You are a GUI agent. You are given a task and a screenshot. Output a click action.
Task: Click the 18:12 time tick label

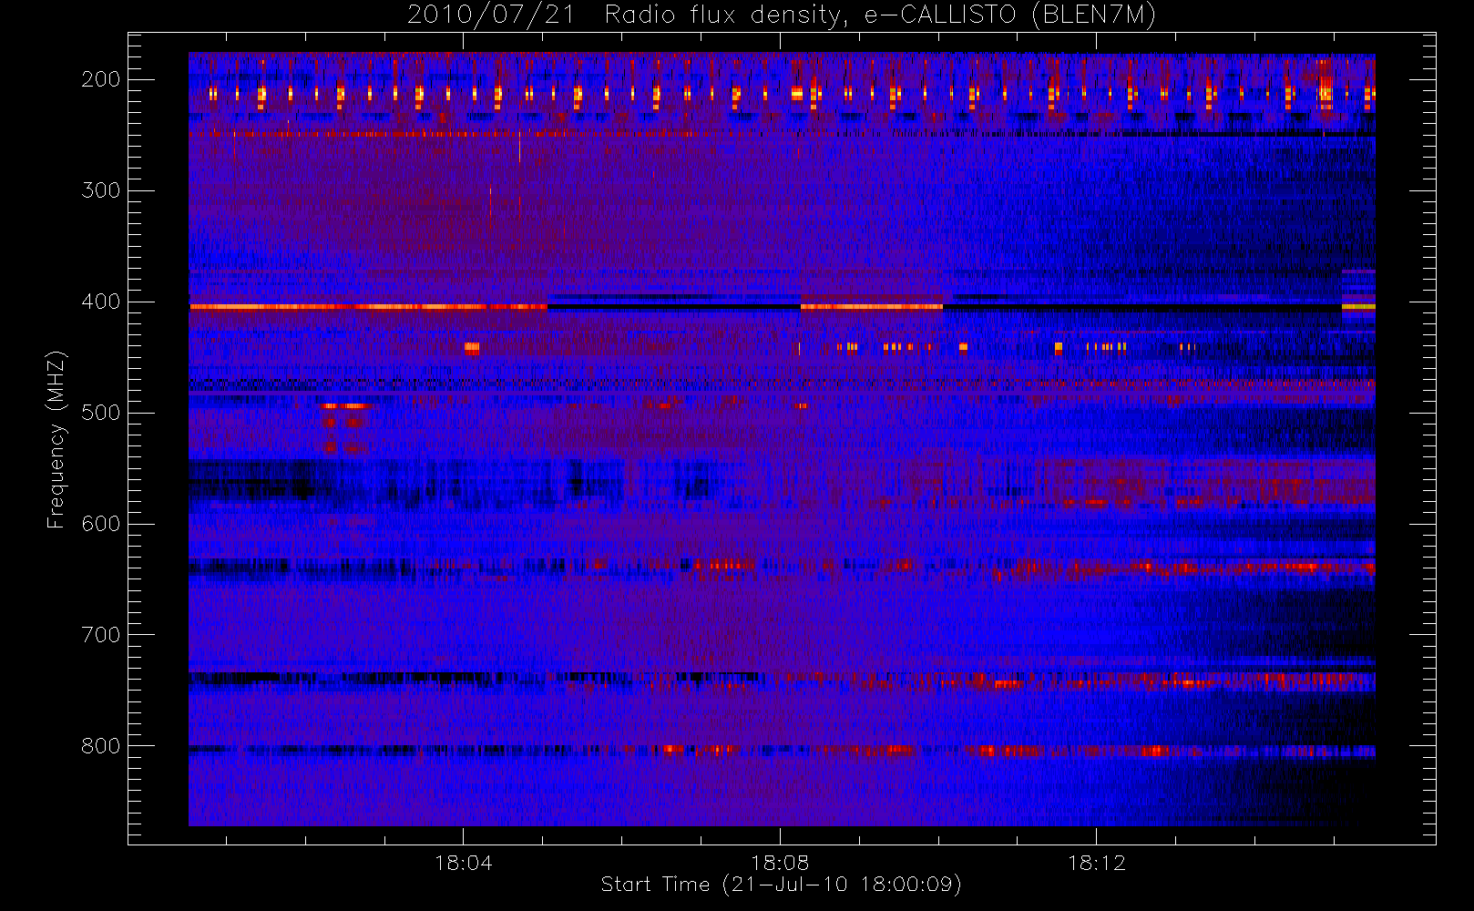point(1097,863)
